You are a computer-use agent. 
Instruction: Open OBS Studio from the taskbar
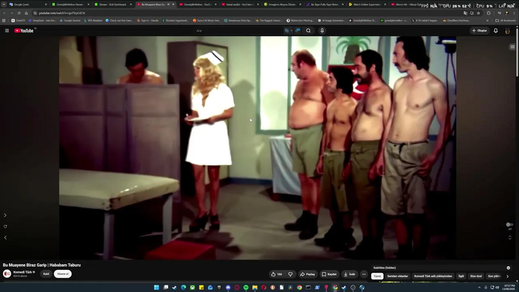pos(353,288)
